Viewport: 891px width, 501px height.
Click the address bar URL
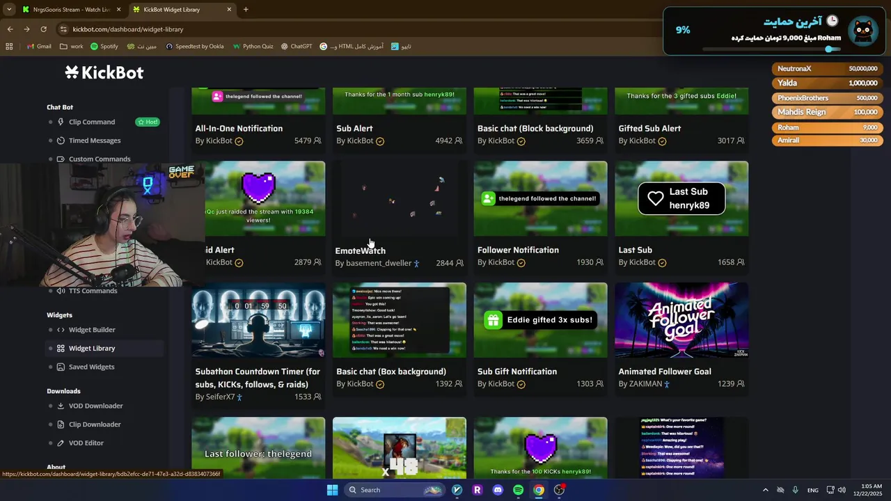point(128,29)
